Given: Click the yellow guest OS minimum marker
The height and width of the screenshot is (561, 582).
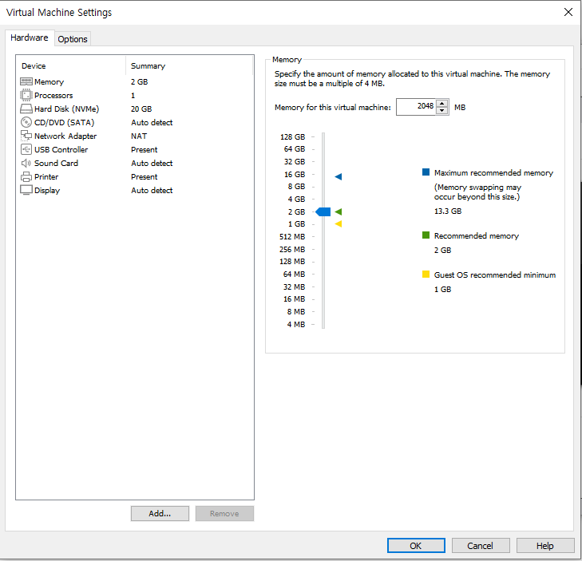Looking at the screenshot, I should click(x=339, y=223).
